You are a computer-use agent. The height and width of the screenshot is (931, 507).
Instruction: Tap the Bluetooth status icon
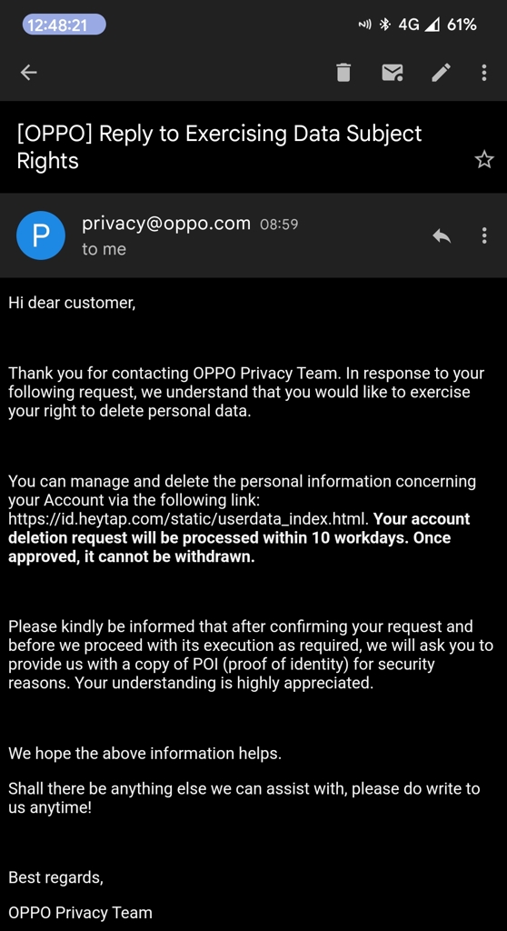pyautogui.click(x=385, y=25)
